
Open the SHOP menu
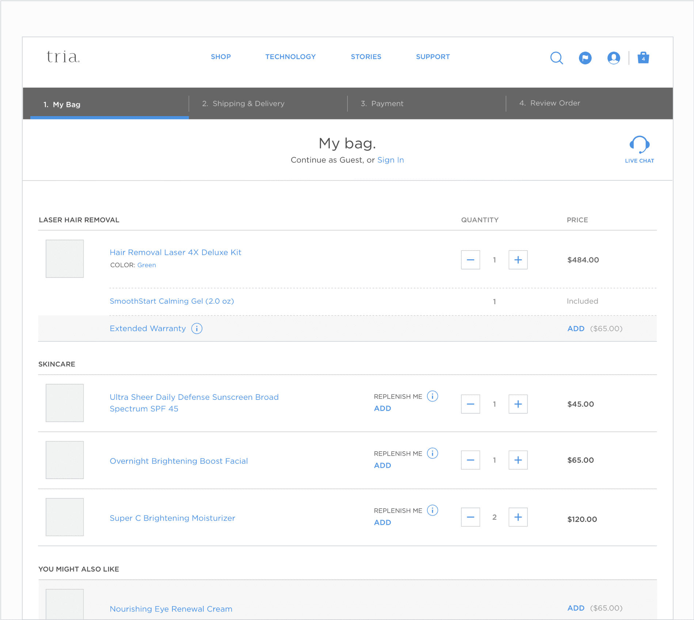point(221,57)
